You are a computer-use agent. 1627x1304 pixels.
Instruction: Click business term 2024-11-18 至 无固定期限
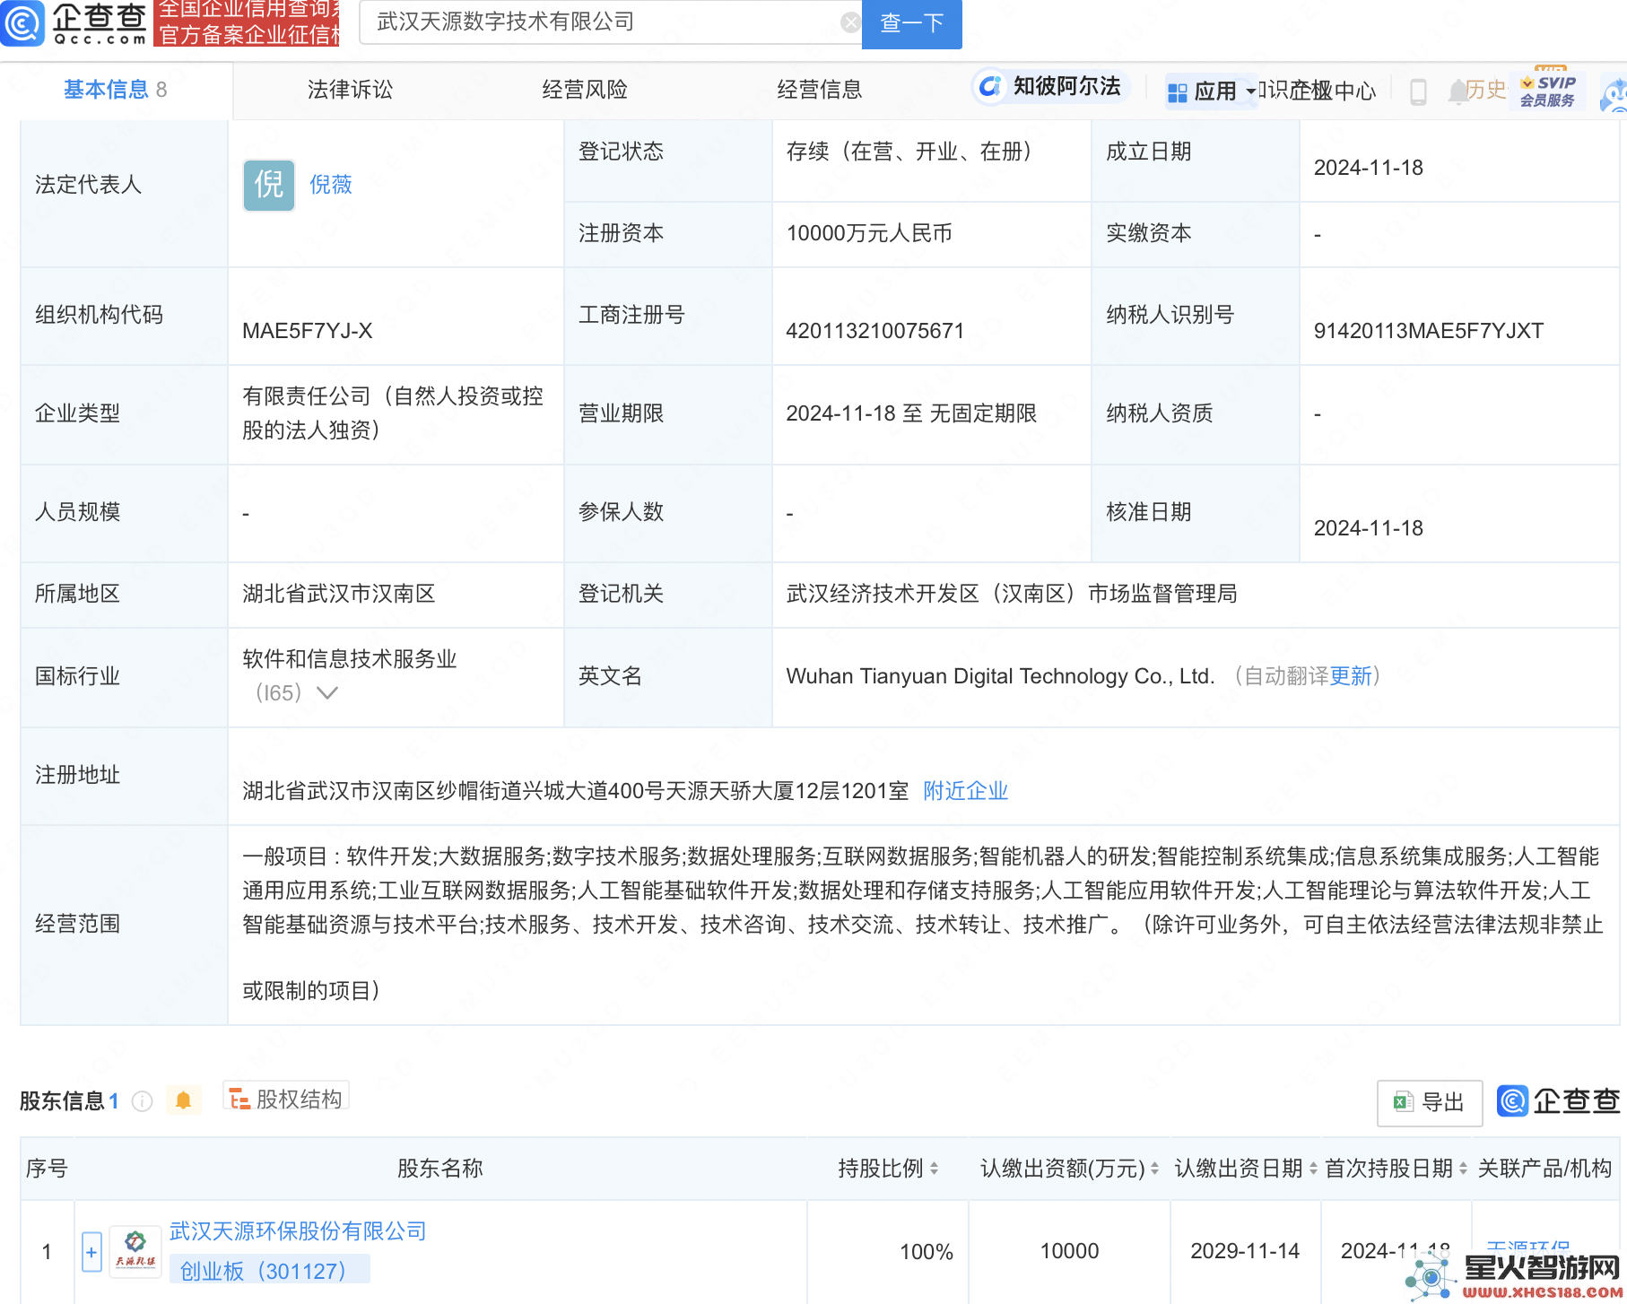coord(911,413)
